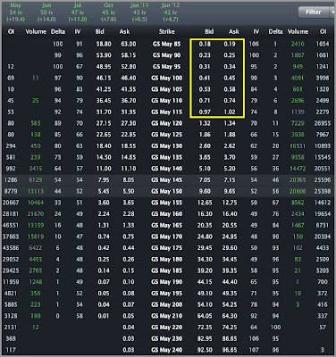Select the GS May 115 strike
Viewport: 336px width, 357px height.
pos(167,112)
